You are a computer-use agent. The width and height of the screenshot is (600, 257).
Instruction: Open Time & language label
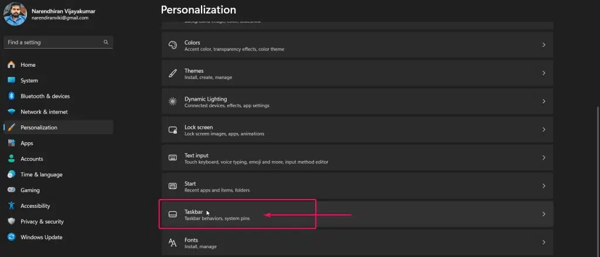click(x=42, y=174)
